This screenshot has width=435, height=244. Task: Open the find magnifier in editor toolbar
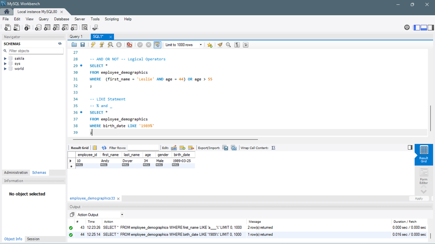(x=228, y=45)
